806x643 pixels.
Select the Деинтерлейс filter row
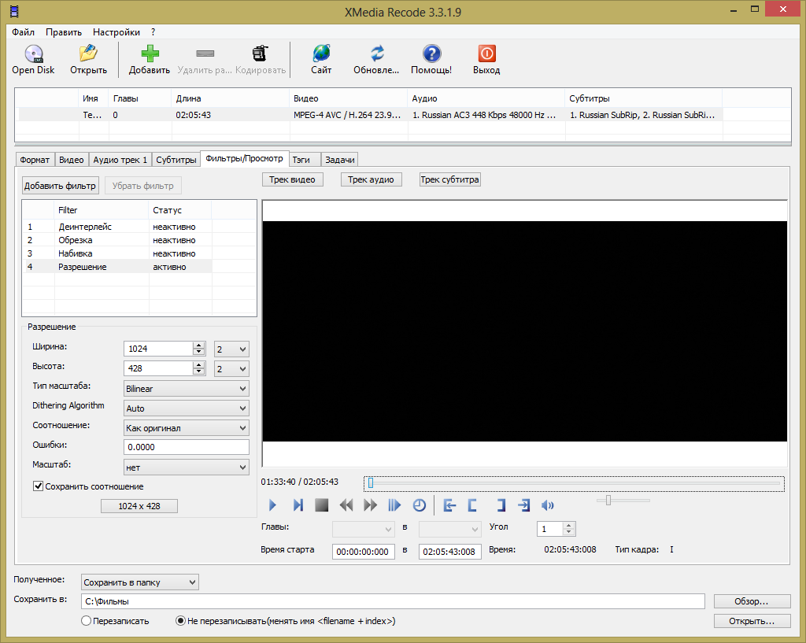click(117, 227)
